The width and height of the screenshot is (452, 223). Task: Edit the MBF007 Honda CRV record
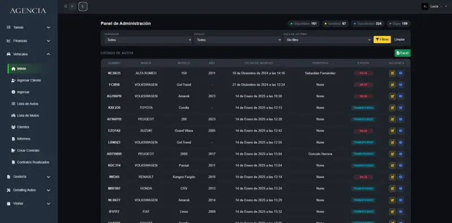[392, 188]
